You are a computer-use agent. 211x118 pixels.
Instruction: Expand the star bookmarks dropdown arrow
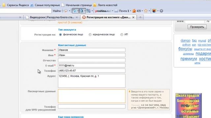(x=149, y=11)
